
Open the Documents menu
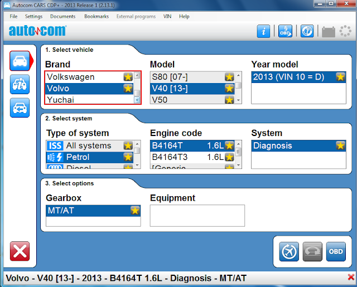pos(62,16)
